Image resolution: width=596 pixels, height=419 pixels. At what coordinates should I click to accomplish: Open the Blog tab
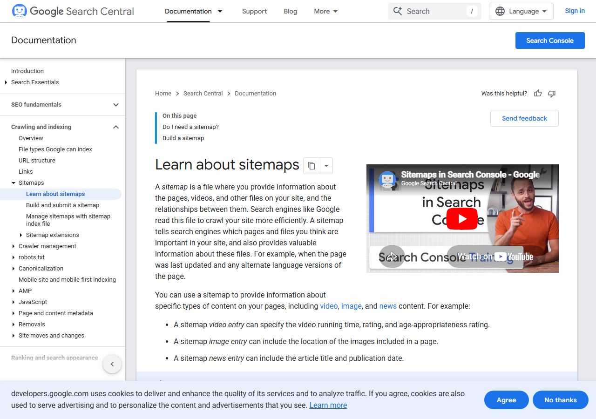coord(291,11)
